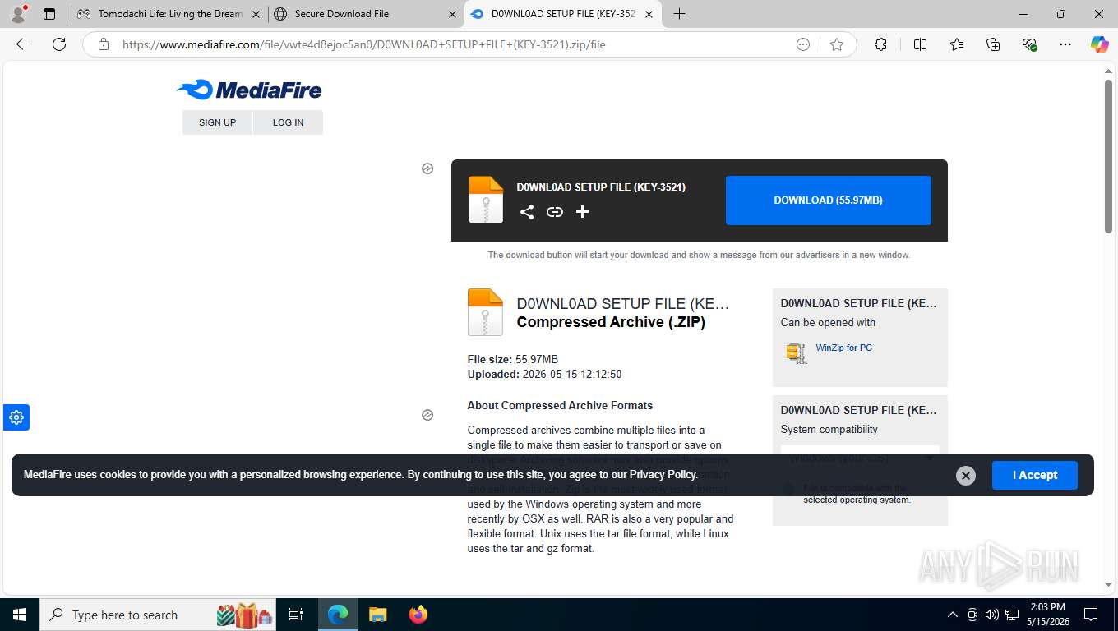1118x631 pixels.
Task: Open volume control in system tray
Action: 991,615
